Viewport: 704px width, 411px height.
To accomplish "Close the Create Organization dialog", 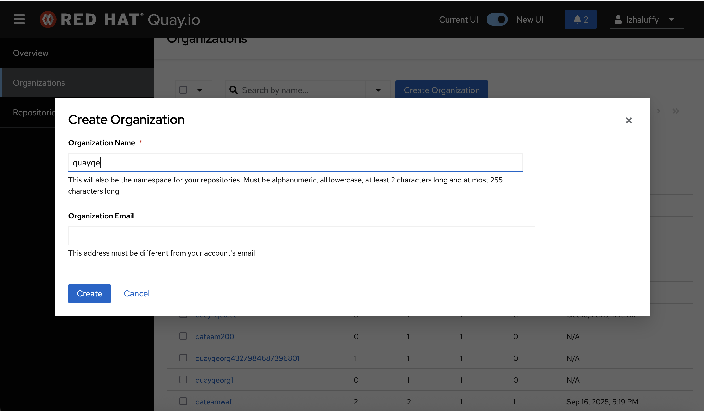I will pyautogui.click(x=629, y=120).
